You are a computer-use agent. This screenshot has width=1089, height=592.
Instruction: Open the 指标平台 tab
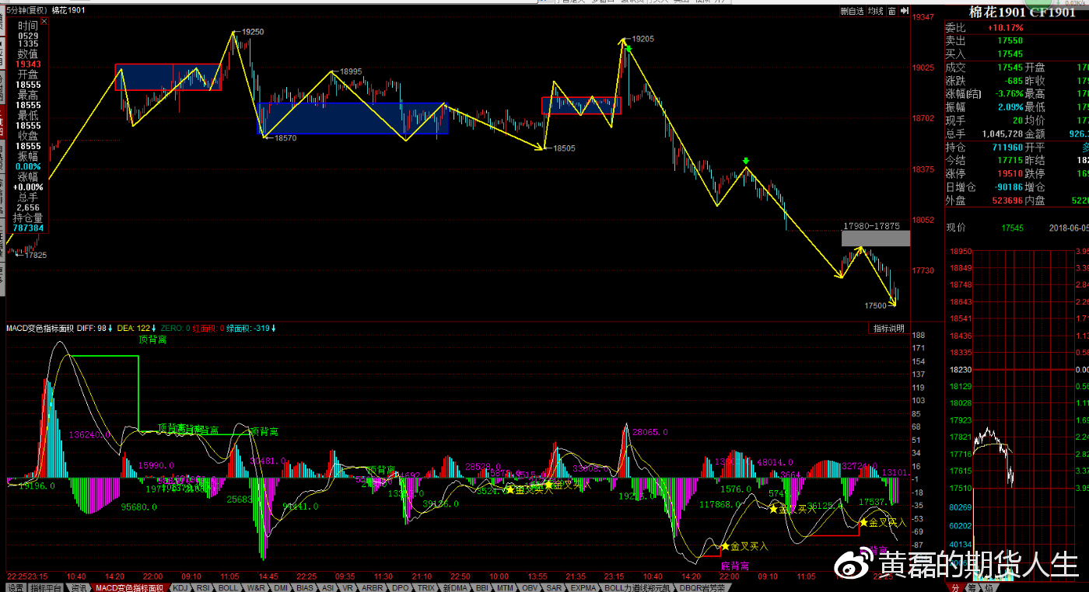coord(47,587)
